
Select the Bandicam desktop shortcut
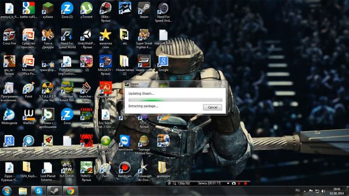pos(125,169)
